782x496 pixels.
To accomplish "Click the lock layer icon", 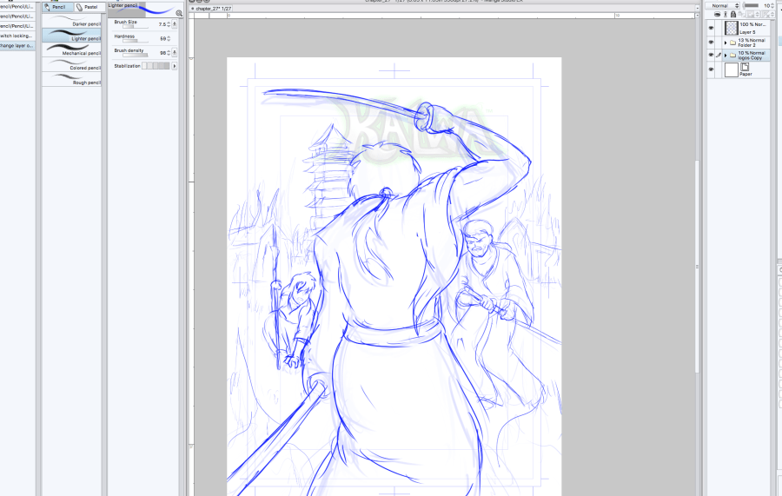I will [x=734, y=14].
